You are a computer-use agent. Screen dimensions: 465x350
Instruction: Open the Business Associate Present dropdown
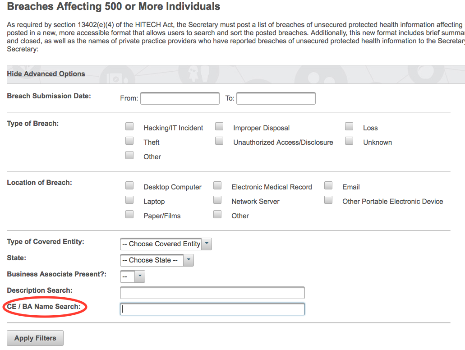tap(133, 276)
